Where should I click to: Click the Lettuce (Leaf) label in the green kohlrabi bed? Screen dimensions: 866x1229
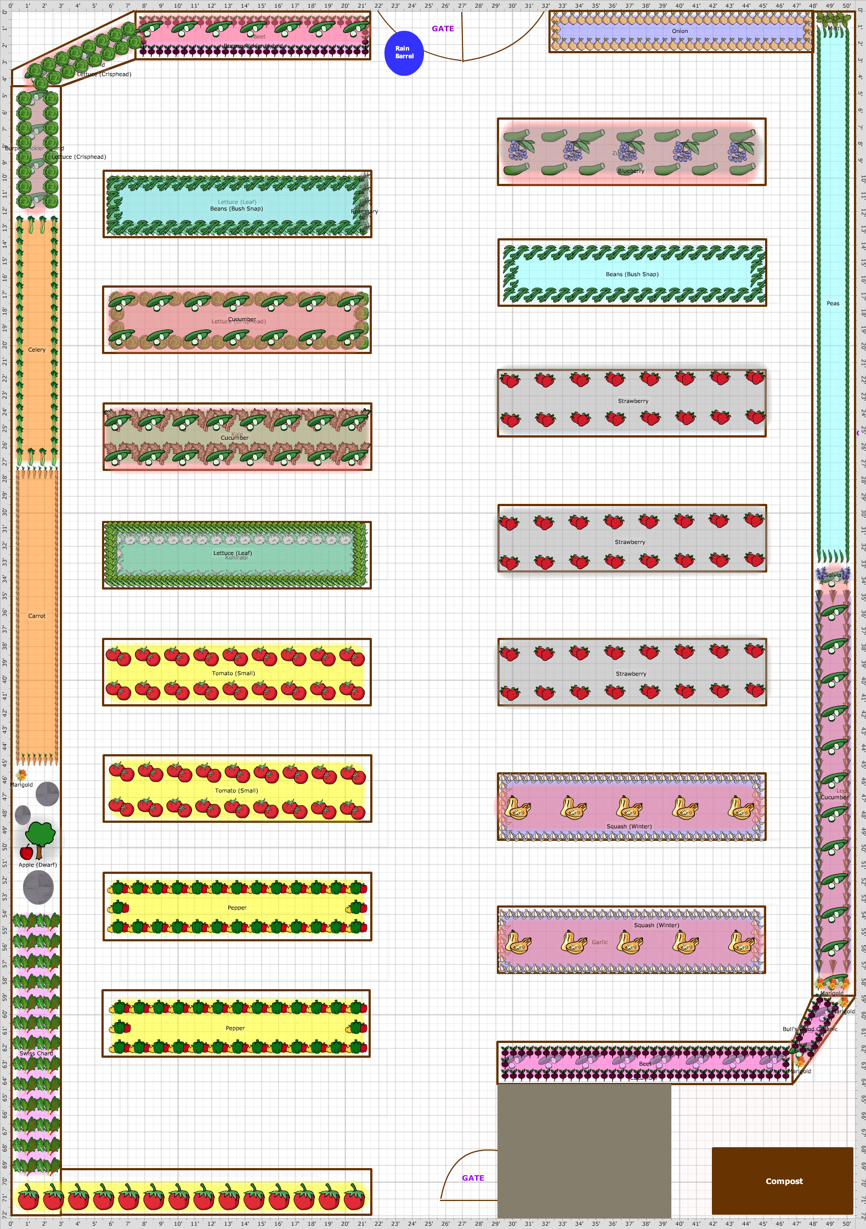(233, 553)
